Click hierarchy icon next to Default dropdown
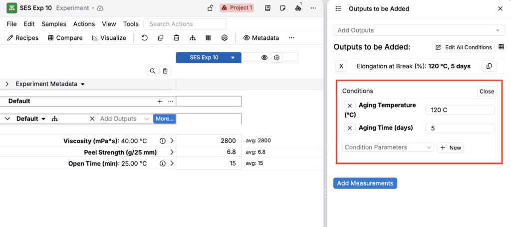This screenshot has height=227, width=511. click(54, 119)
